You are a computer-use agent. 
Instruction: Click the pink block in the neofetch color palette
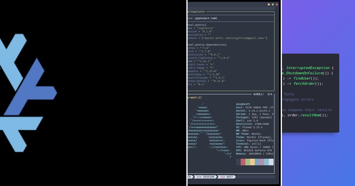[x=262, y=162]
